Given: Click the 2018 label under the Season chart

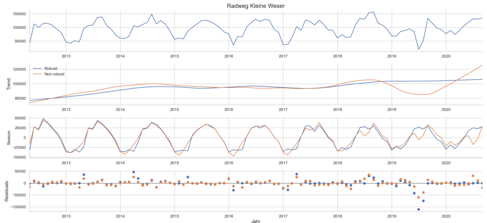Looking at the screenshot, I should click(x=338, y=162).
